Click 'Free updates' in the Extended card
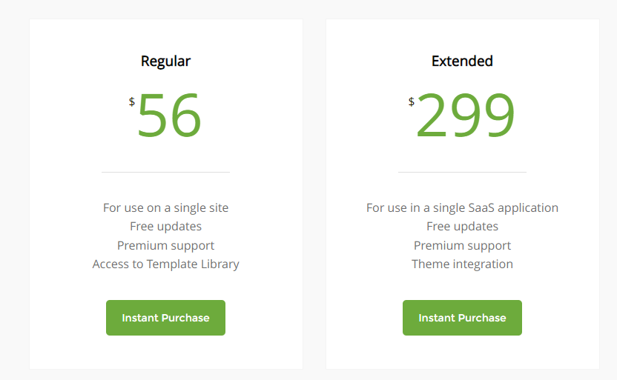This screenshot has height=380, width=617. pos(462,226)
